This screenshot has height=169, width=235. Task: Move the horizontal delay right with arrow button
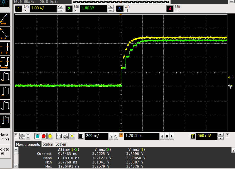pyautogui.click(x=171, y=136)
